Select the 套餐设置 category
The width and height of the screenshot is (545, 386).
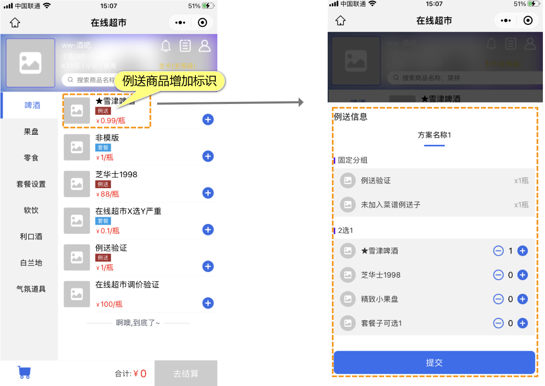pos(31,184)
